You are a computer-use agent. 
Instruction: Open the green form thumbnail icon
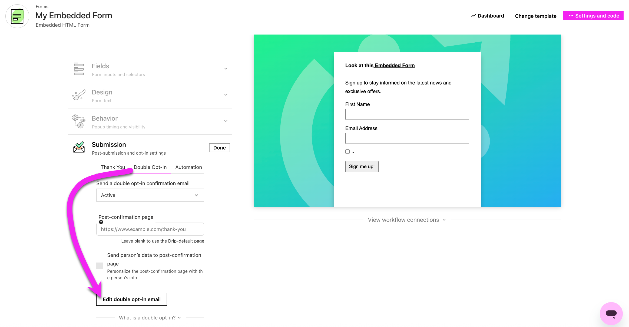17,16
